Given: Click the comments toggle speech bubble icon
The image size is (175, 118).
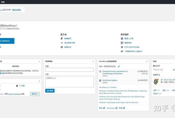Looking at the screenshot, I should click(122, 47).
